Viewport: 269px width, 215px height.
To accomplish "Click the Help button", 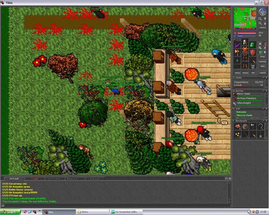I will (x=263, y=66).
